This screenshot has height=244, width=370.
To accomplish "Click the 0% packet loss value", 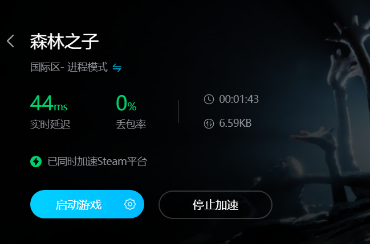I will point(126,103).
